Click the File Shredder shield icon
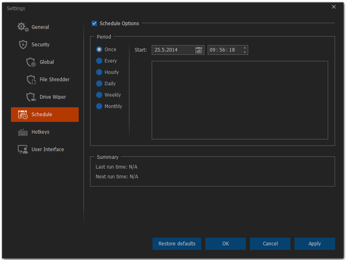The height and width of the screenshot is (260, 346). pyautogui.click(x=31, y=80)
